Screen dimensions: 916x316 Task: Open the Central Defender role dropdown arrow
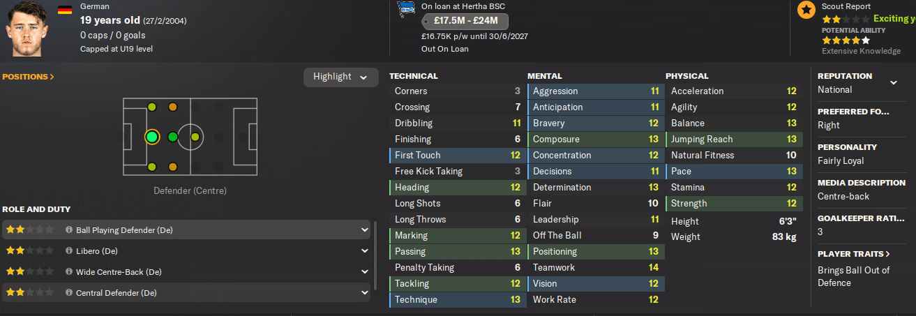[365, 293]
